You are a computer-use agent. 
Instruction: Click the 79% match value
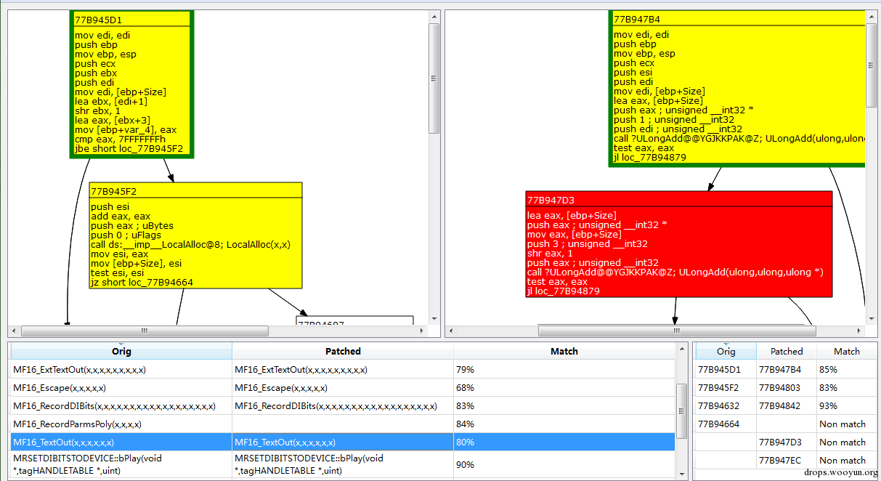pyautogui.click(x=465, y=370)
